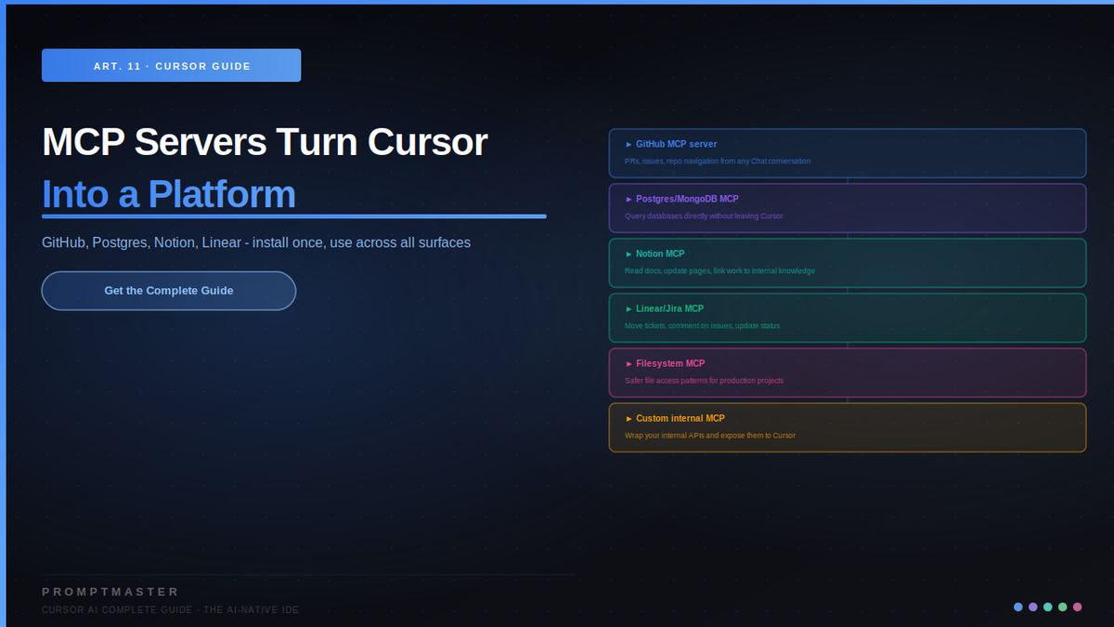Click the triangle next to Linear/Jira MCP
1114x627 pixels.
coord(628,308)
